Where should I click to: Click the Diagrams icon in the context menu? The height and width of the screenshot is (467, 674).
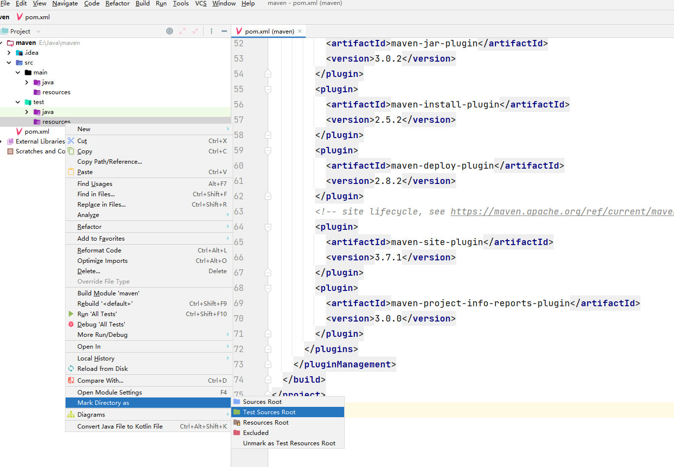[71, 415]
